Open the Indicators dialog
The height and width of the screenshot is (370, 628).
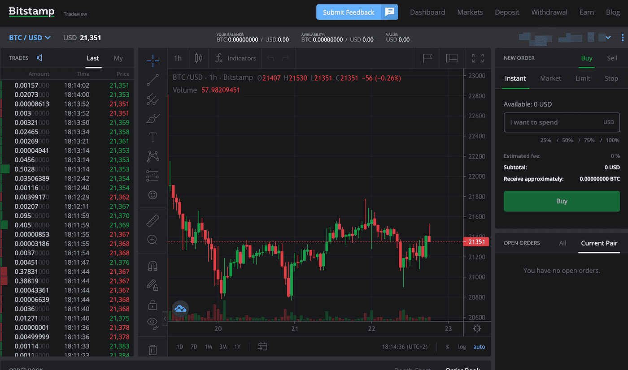235,58
